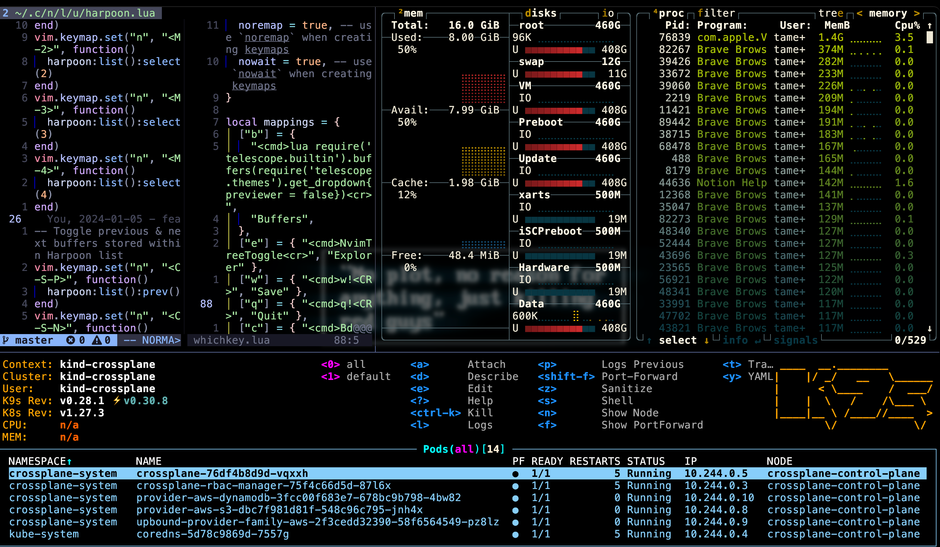Expand select options in the process footer

(677, 340)
